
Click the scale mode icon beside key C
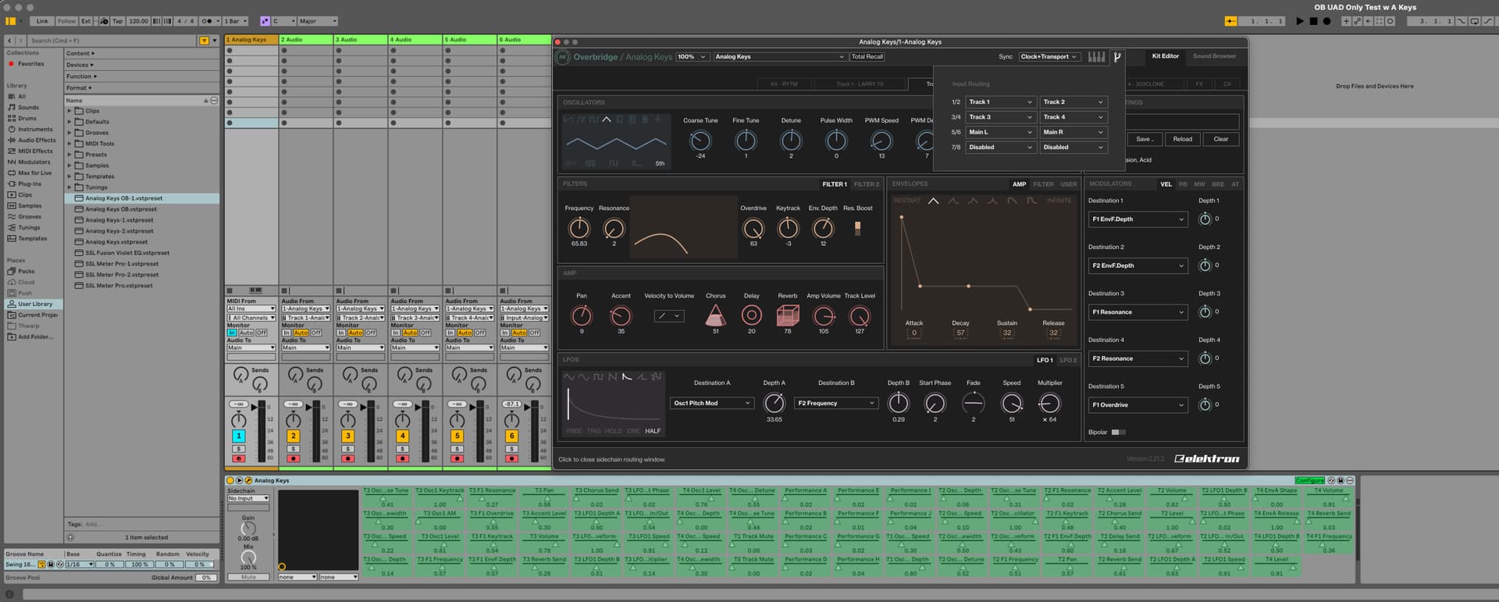[x=265, y=21]
